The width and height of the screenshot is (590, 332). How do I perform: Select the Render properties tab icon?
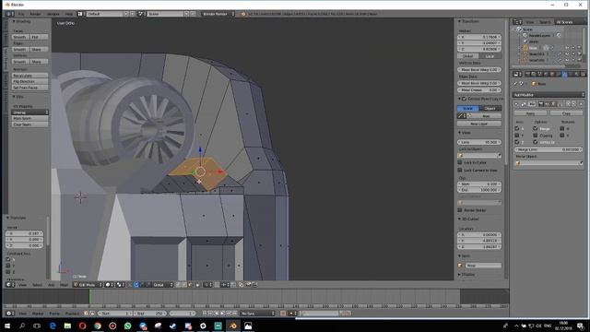(527, 75)
